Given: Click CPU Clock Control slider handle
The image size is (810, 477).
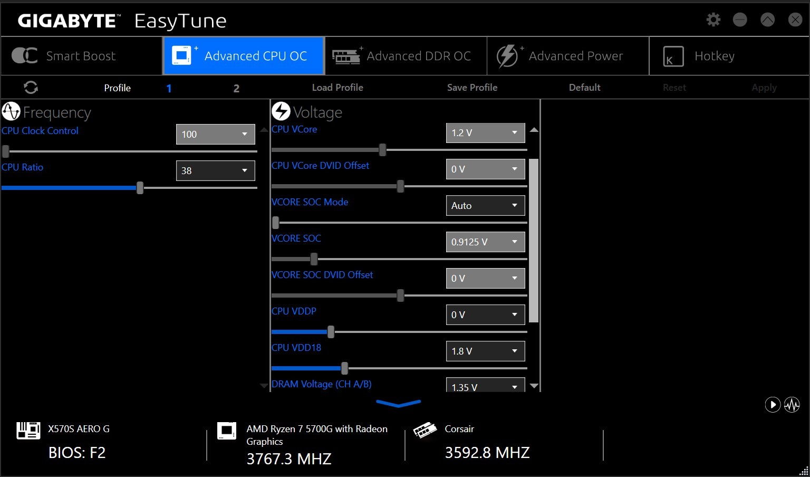Looking at the screenshot, I should pyautogui.click(x=6, y=151).
